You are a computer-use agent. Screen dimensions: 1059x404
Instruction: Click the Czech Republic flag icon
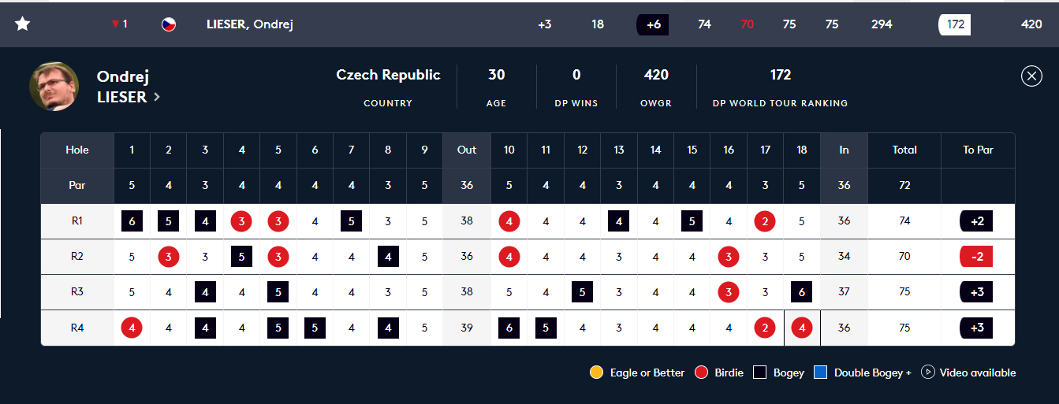169,24
